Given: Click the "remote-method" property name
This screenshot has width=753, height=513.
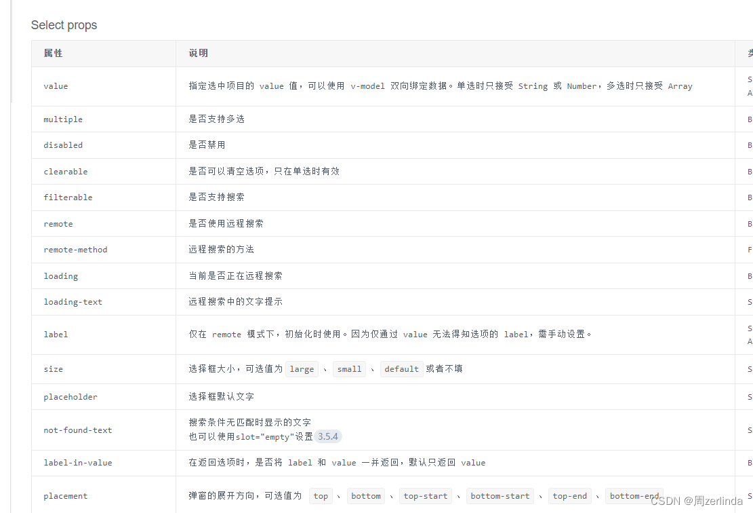Looking at the screenshot, I should [x=76, y=250].
